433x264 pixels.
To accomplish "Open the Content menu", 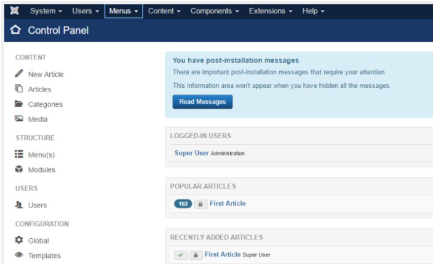I will 164,12.
